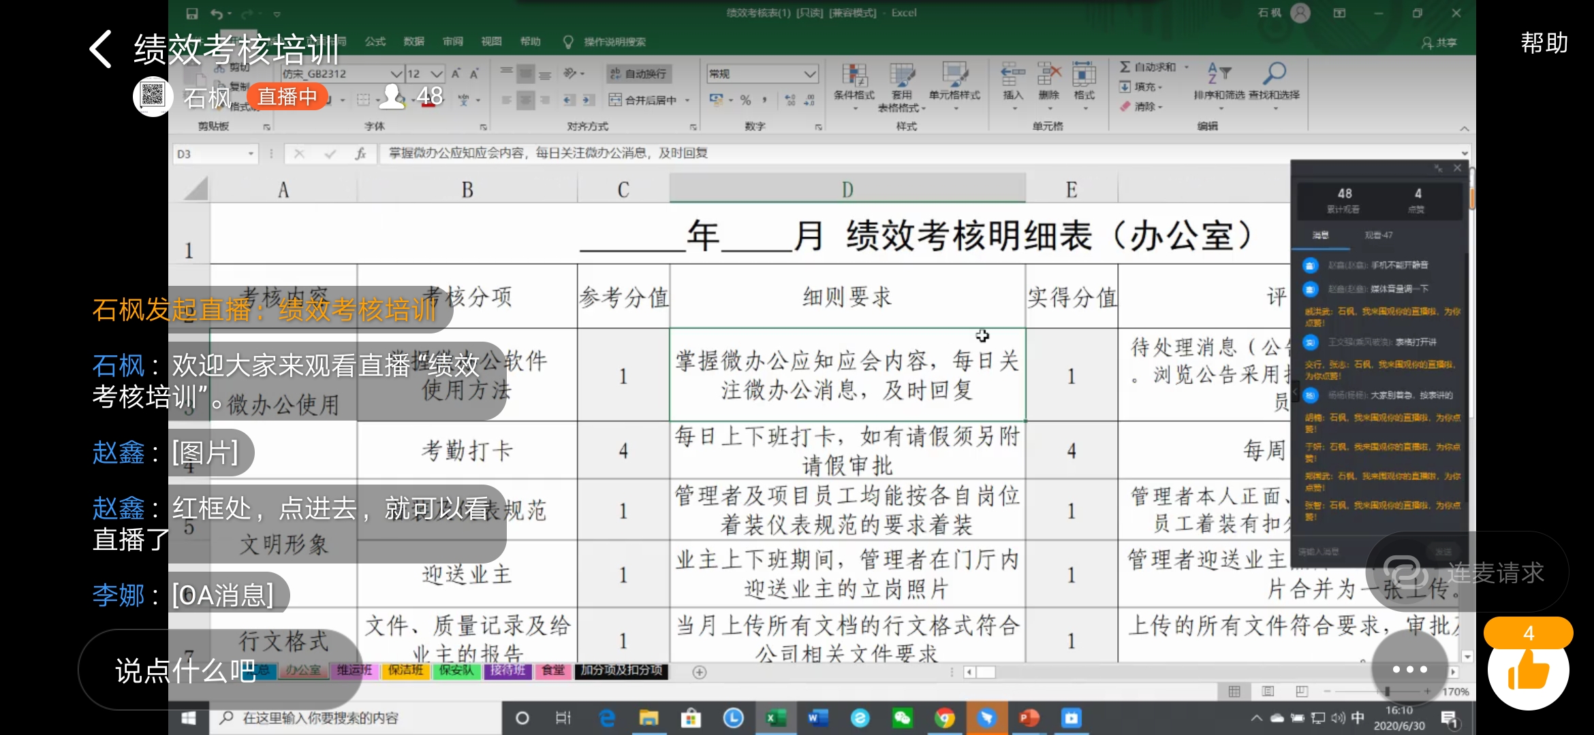Open the 仿宋_GB2312 font name dropdown
Screen dimensions: 1594x735
point(396,73)
